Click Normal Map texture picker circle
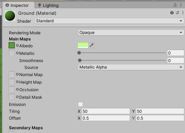This screenshot has width=185, height=133. coord(17,74)
